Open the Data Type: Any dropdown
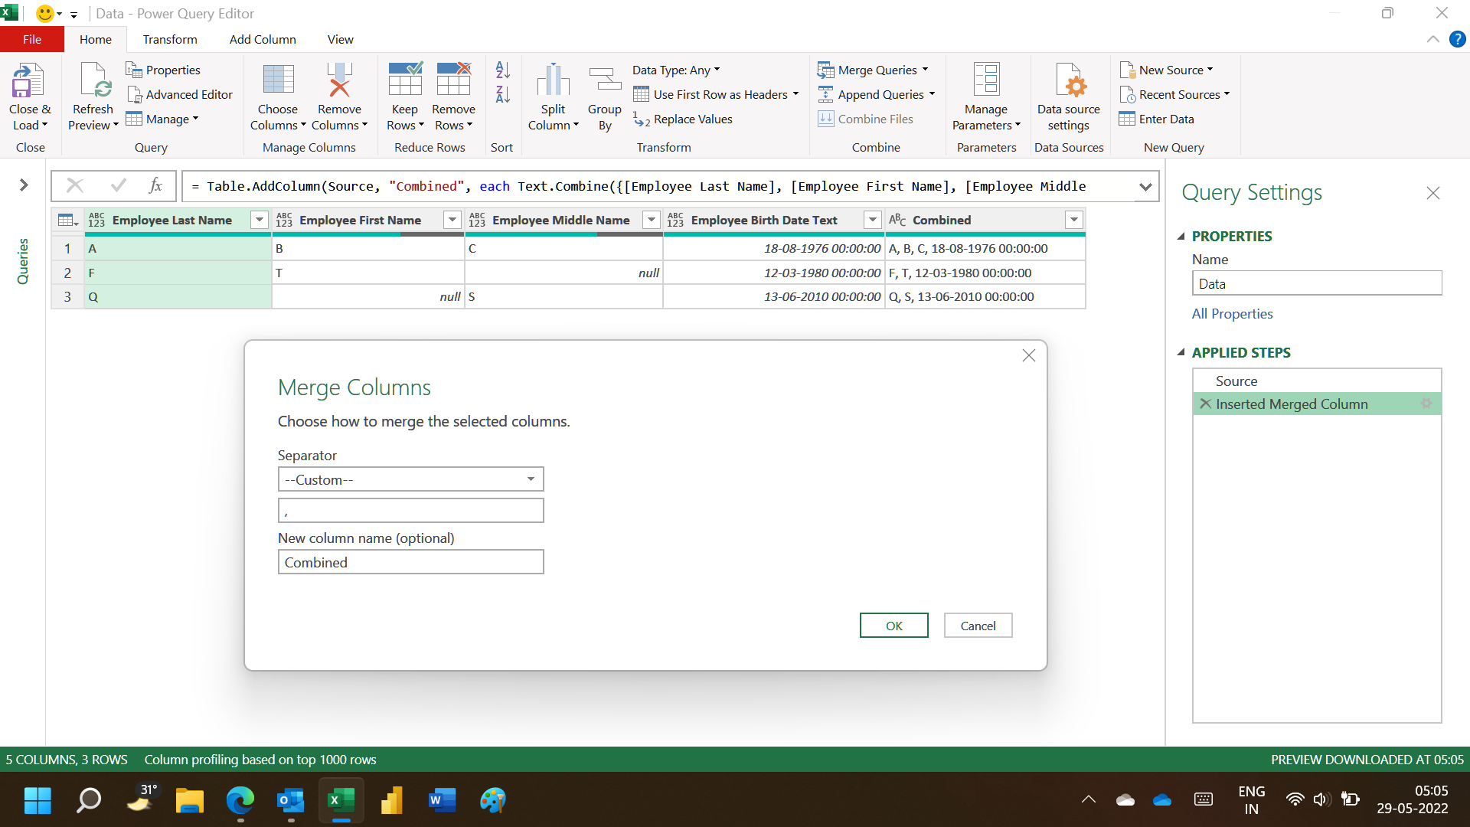This screenshot has width=1470, height=827. [x=676, y=70]
